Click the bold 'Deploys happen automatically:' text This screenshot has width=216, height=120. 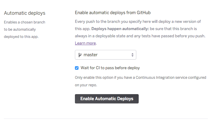[120, 29]
